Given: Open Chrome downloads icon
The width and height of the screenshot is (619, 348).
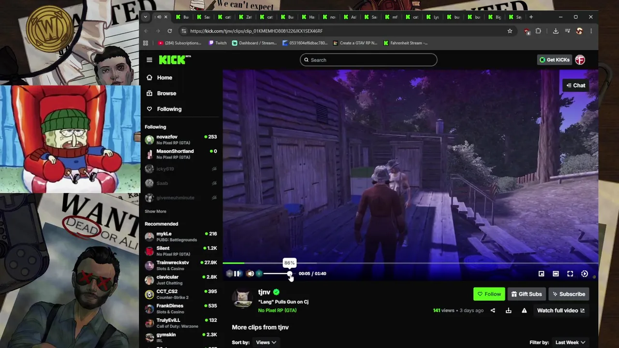Looking at the screenshot, I should [x=556, y=31].
